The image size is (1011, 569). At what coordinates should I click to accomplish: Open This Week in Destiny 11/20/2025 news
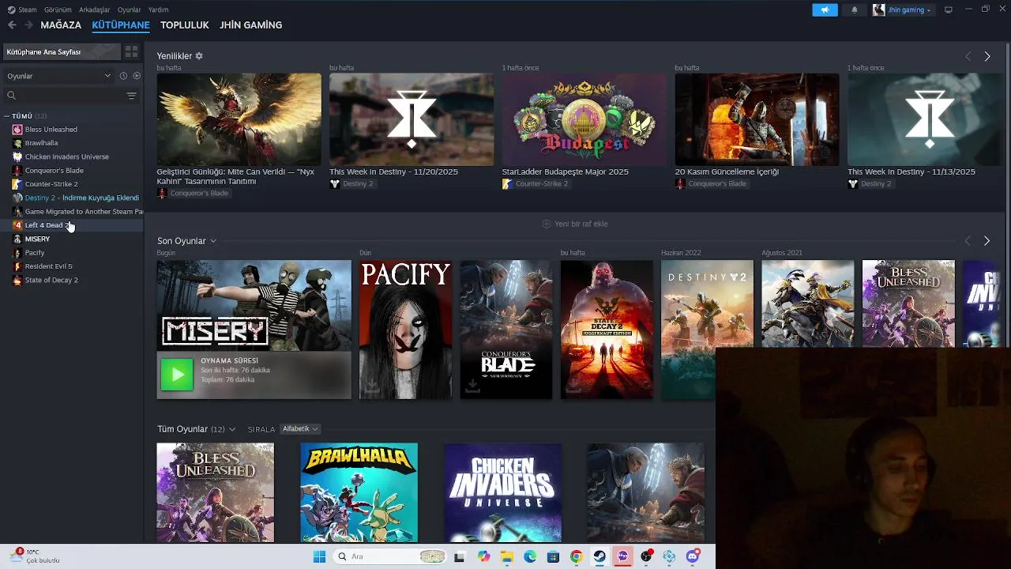pyautogui.click(x=412, y=119)
